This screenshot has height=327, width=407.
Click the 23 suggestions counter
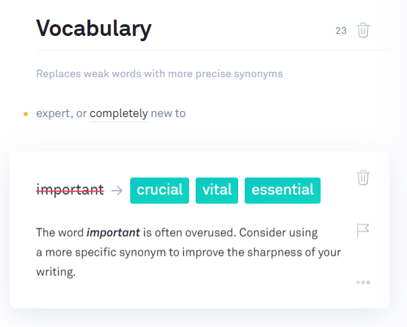click(x=341, y=31)
